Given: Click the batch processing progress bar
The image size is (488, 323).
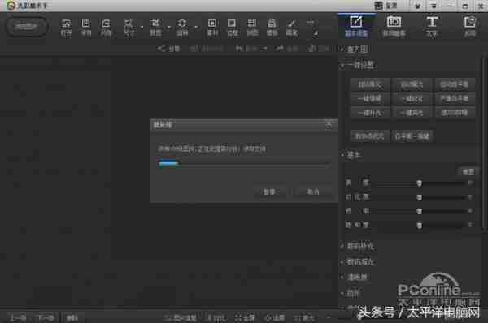Looking at the screenshot, I should 244,163.
